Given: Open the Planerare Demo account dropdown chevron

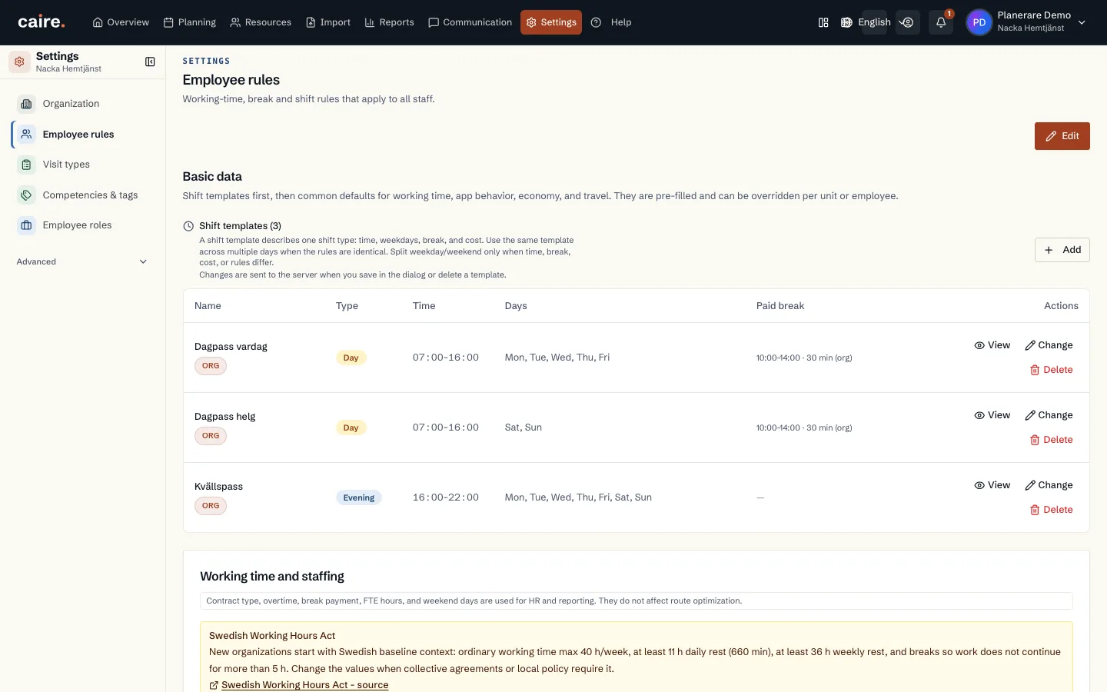Looking at the screenshot, I should click(1082, 22).
